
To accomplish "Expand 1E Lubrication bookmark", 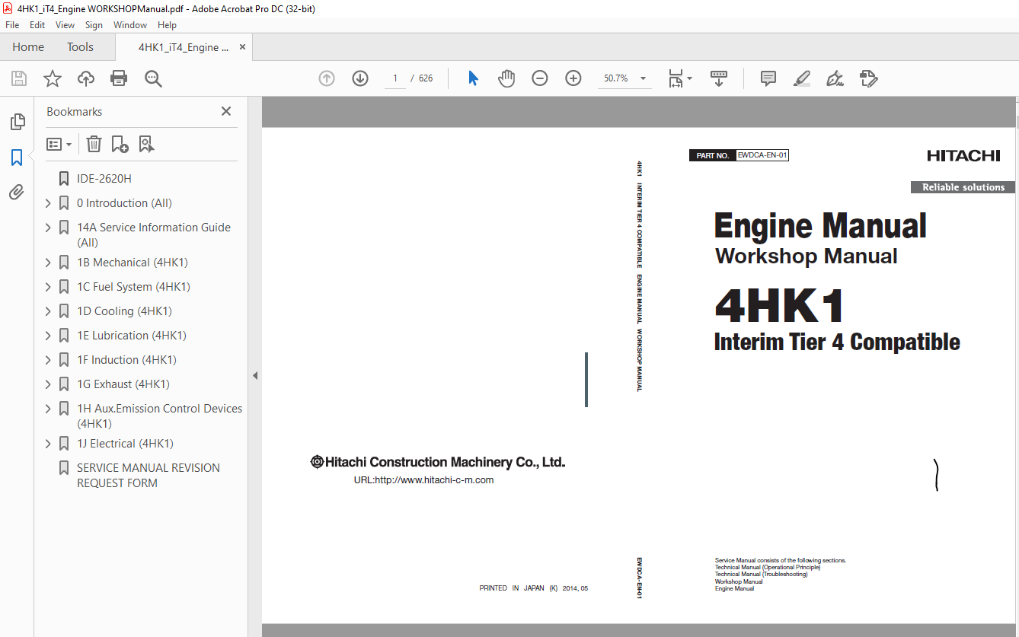I will (x=48, y=336).
